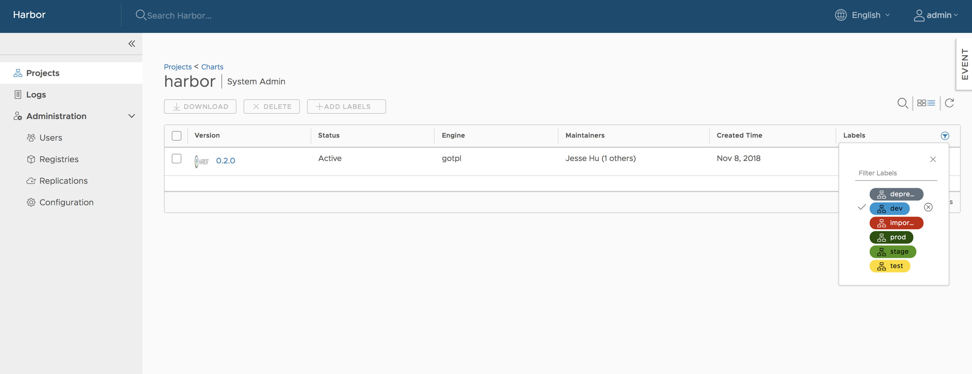972x374 pixels.
Task: Switch to list view icon
Action: (x=931, y=103)
